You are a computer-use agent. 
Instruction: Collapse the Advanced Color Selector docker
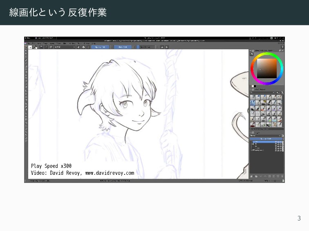[251, 51]
